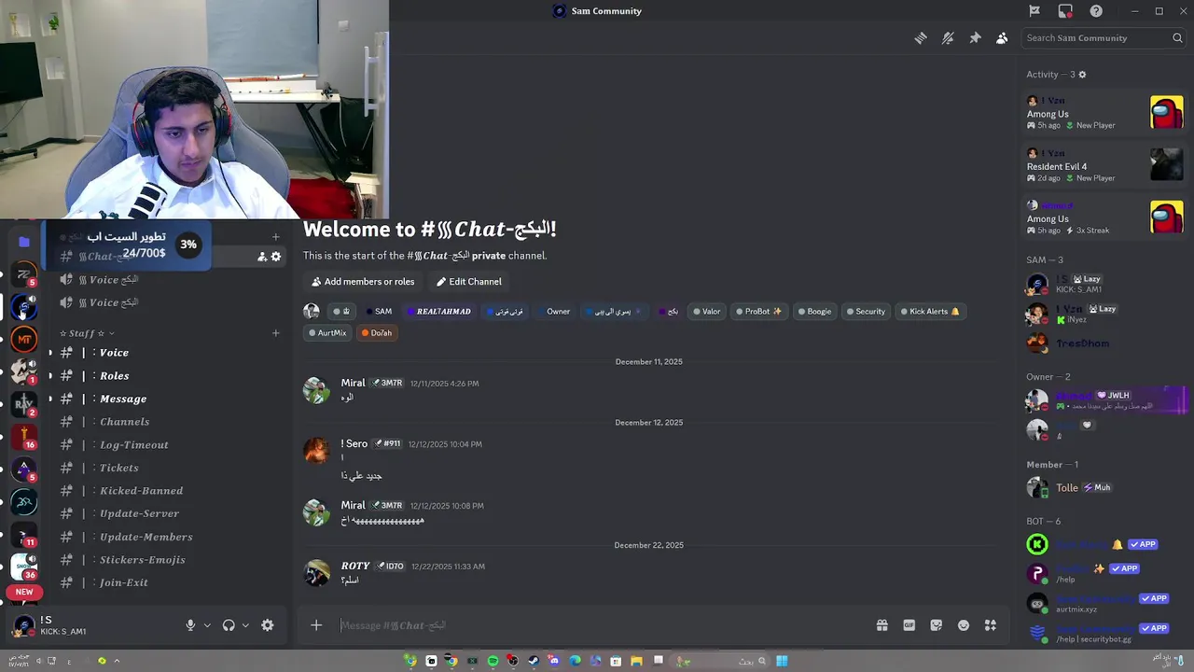Open the Message channel under Staff

pyautogui.click(x=168, y=399)
